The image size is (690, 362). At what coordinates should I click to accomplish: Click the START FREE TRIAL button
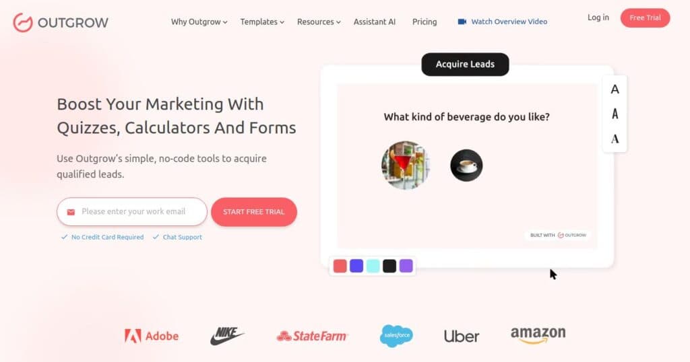tap(254, 212)
